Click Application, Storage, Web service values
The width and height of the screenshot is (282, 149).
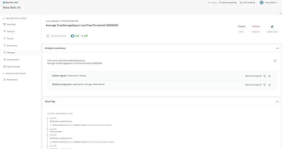tap(89, 84)
